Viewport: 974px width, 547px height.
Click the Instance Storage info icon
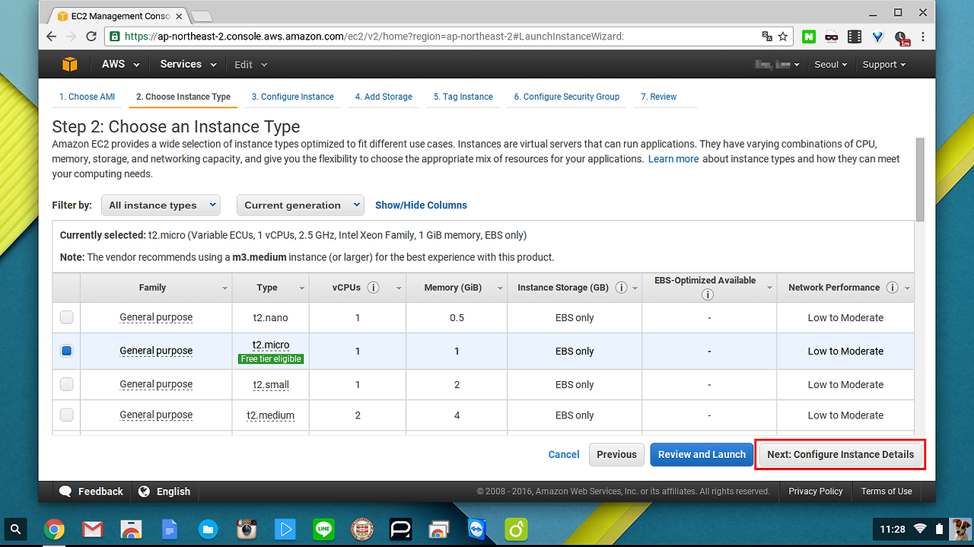[621, 288]
